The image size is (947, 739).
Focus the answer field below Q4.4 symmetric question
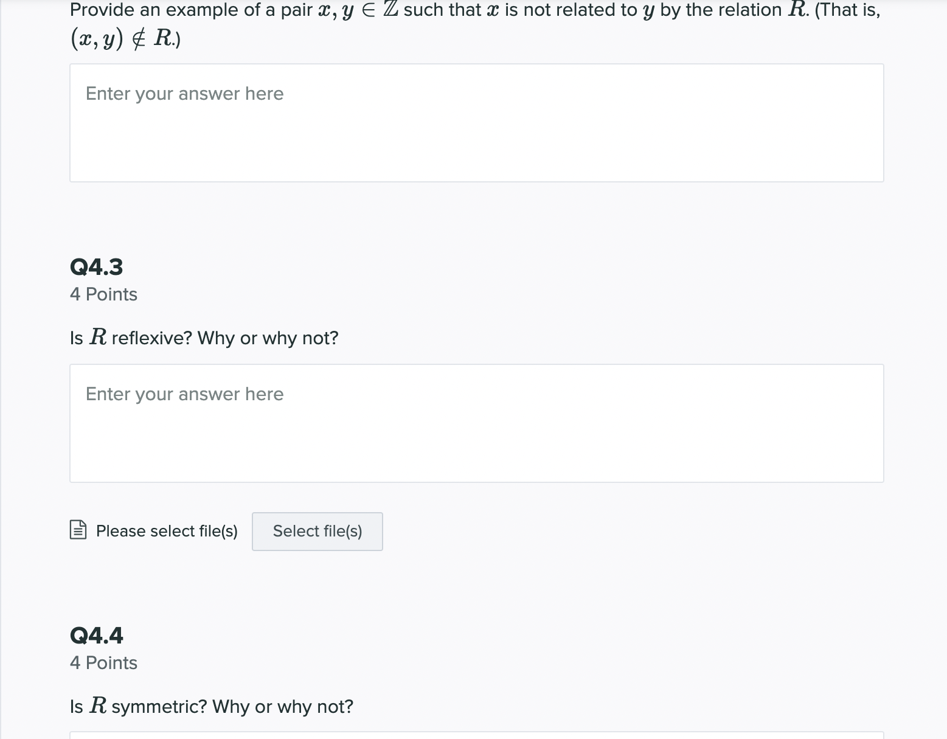(x=476, y=736)
